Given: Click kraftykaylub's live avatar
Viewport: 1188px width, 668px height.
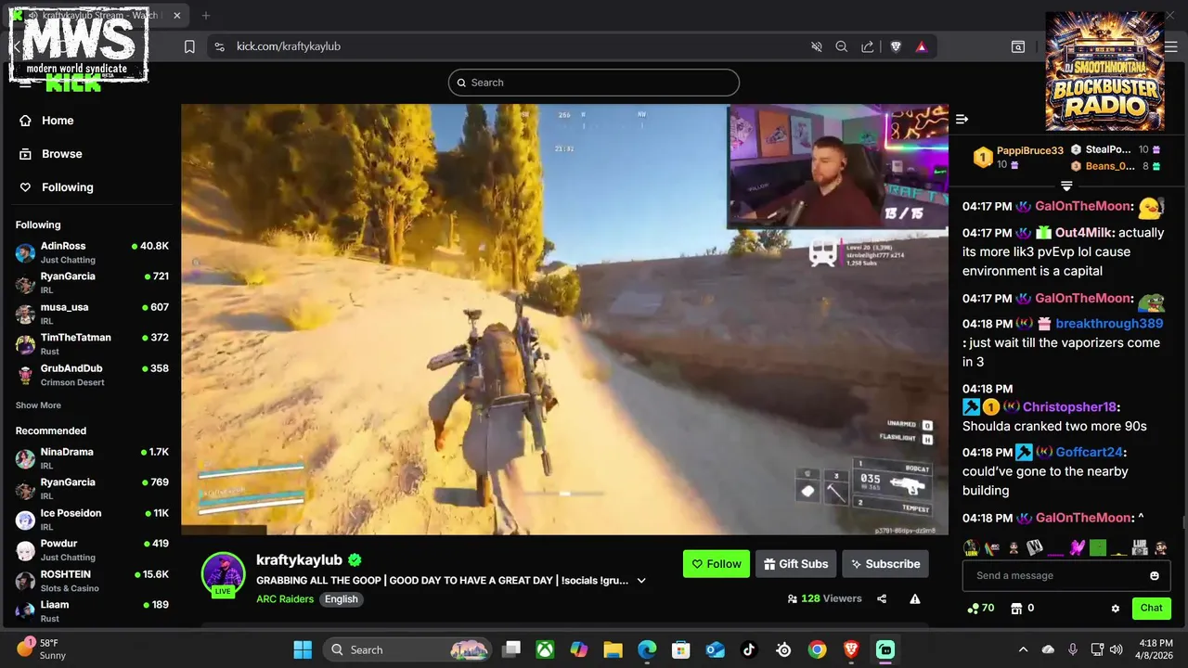Looking at the screenshot, I should [223, 574].
